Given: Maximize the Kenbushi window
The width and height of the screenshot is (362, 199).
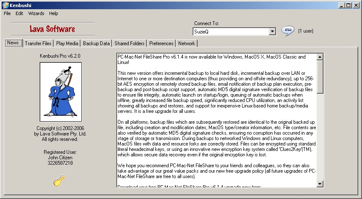Looking at the screenshot, I should 349,5.
